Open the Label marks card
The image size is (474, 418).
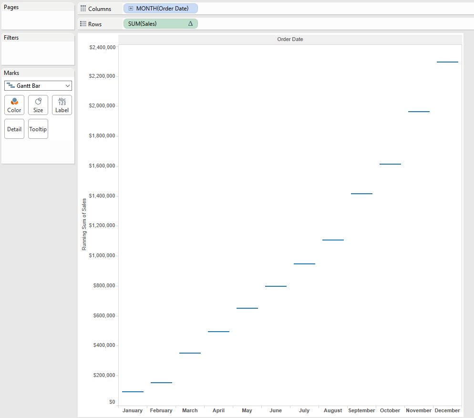click(62, 105)
